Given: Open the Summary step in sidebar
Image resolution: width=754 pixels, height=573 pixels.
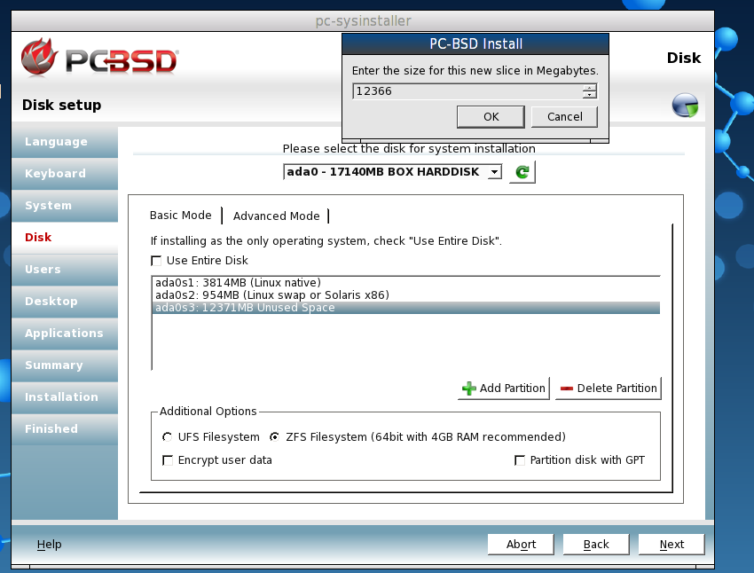Looking at the screenshot, I should coord(65,365).
